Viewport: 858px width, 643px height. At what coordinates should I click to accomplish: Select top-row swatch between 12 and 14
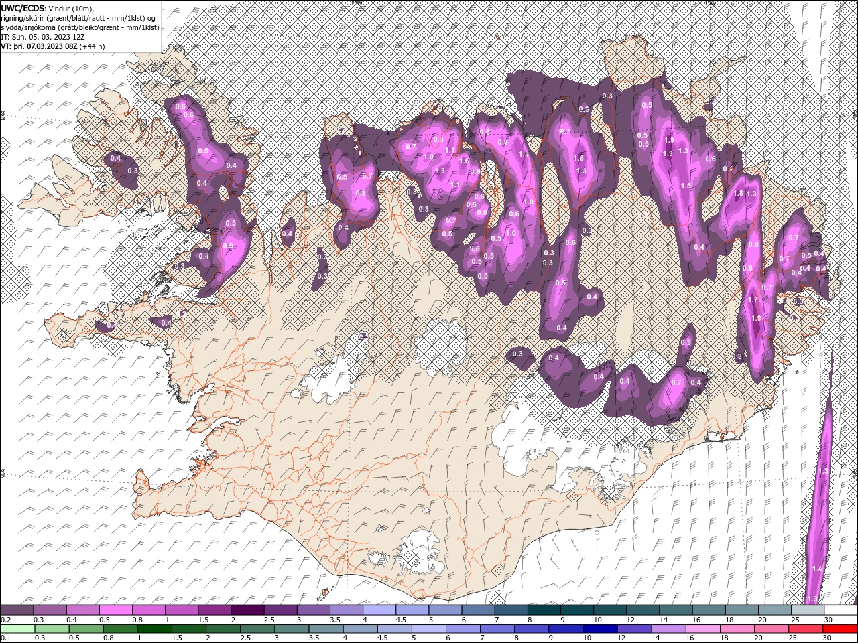643,610
